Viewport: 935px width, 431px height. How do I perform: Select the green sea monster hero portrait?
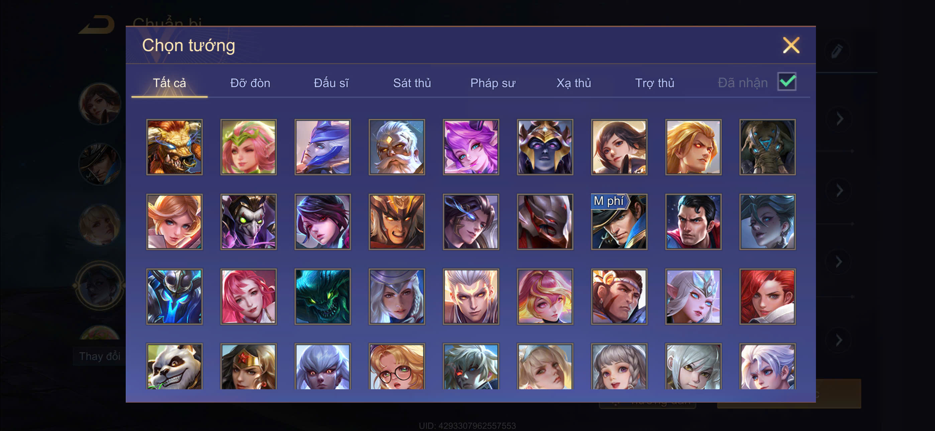pos(323,296)
